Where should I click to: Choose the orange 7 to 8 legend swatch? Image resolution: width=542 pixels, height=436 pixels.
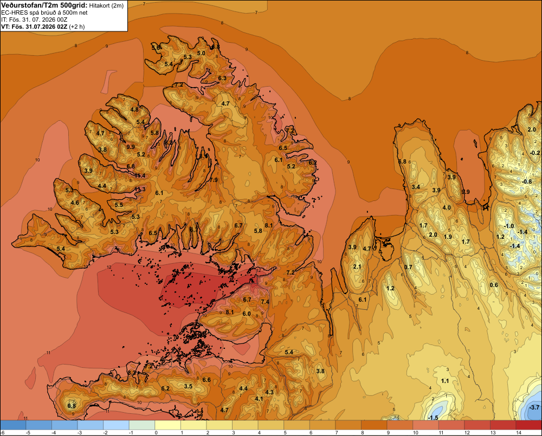[349, 425]
